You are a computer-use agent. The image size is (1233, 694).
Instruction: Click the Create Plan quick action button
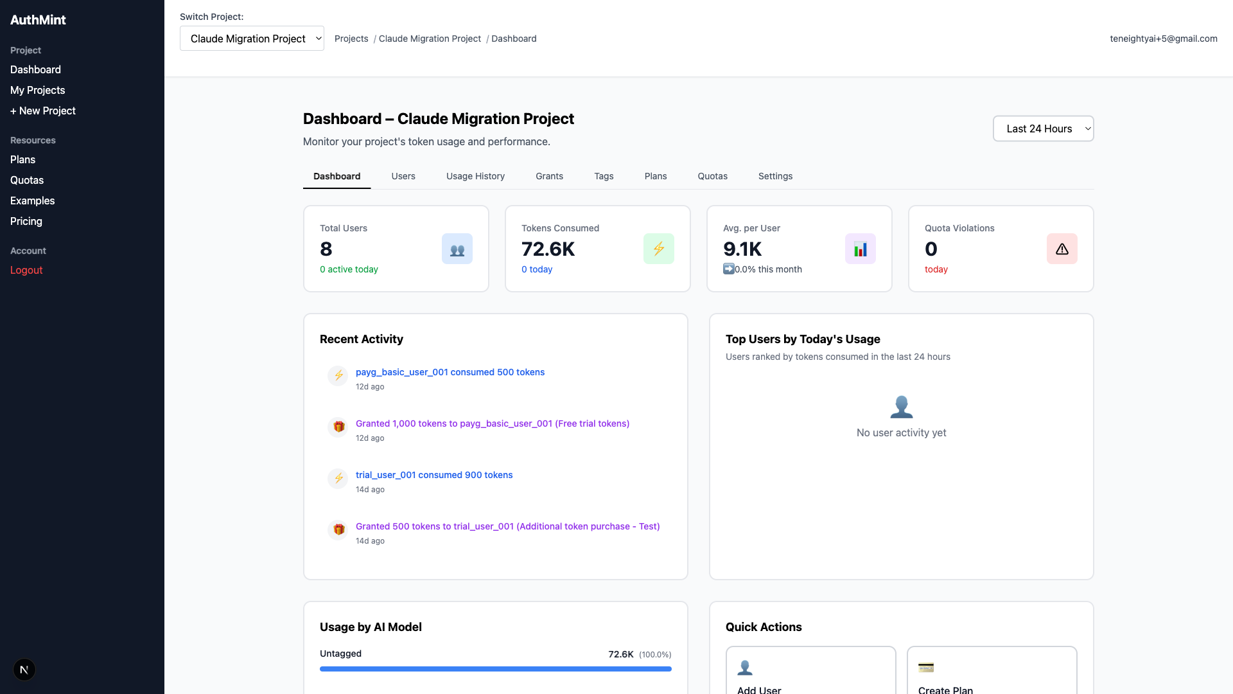pyautogui.click(x=992, y=670)
